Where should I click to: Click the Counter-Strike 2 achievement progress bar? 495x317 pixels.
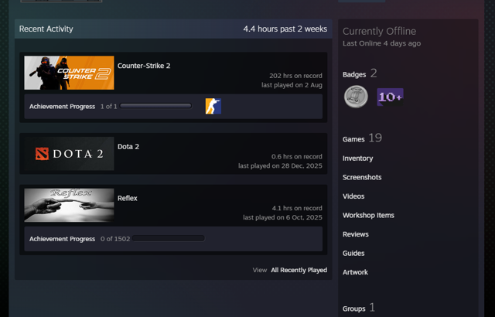[x=155, y=106]
